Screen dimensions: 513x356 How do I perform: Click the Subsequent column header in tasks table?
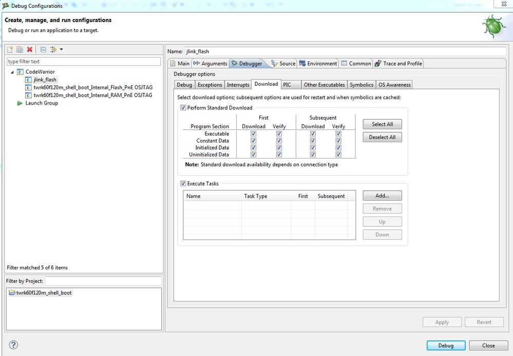[x=331, y=196]
